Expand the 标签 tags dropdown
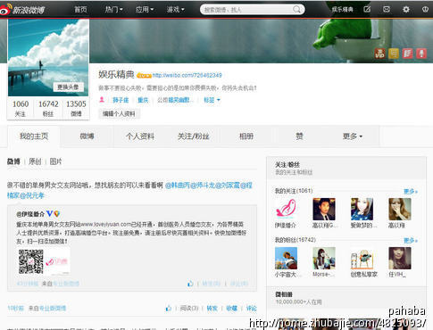 pyautogui.click(x=212, y=100)
